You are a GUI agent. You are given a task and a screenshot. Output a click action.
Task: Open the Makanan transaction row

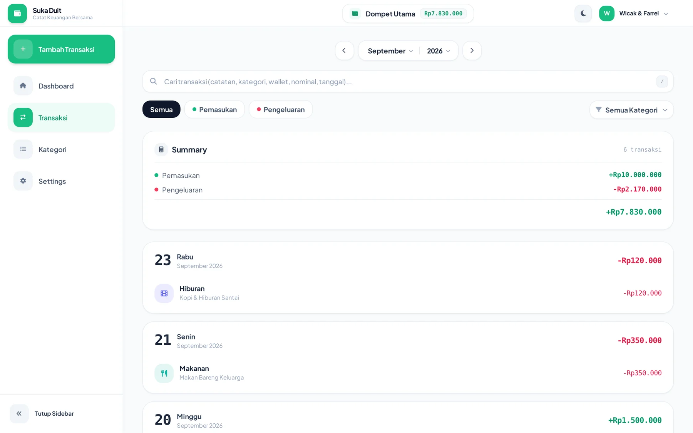click(408, 373)
